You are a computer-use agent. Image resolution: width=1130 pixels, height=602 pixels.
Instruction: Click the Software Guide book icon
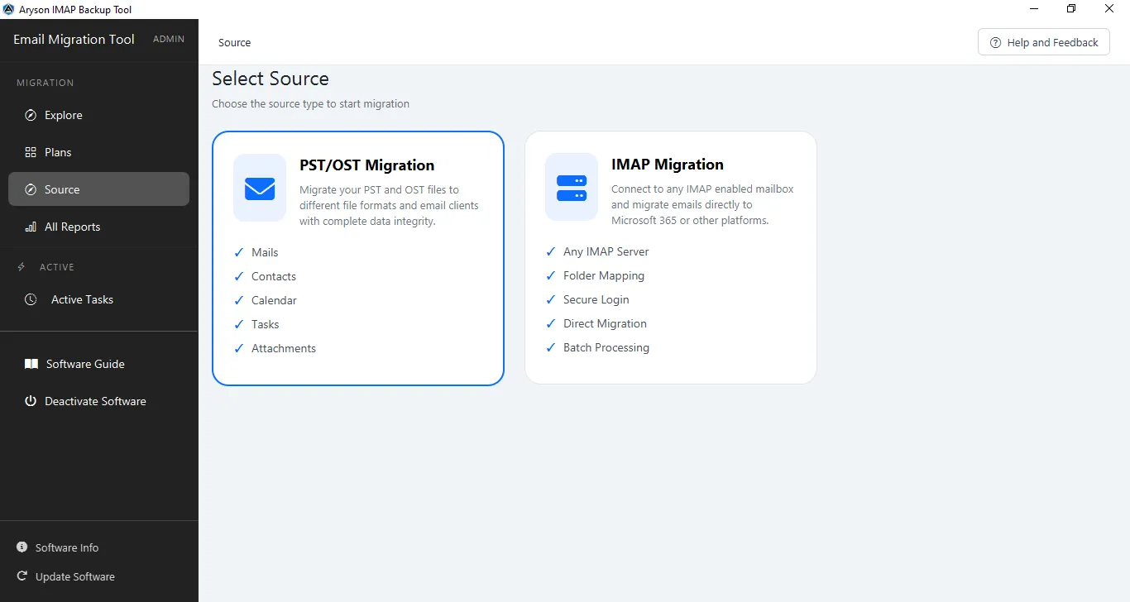pos(31,364)
